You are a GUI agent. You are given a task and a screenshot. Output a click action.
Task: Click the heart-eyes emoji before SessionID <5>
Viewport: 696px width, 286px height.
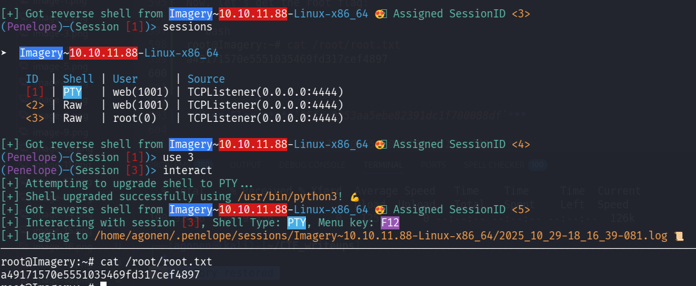click(379, 210)
